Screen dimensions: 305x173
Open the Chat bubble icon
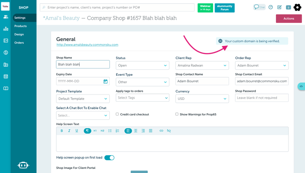[259, 7]
